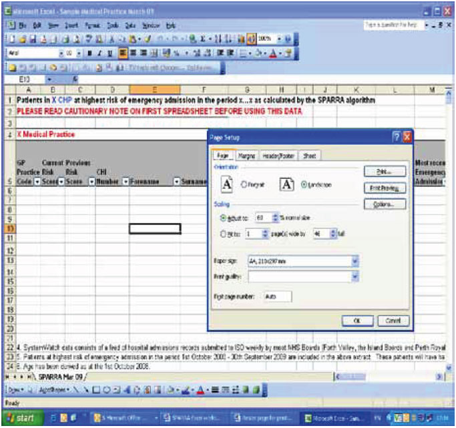
Task: Click the Open file icon
Action: tap(23, 39)
